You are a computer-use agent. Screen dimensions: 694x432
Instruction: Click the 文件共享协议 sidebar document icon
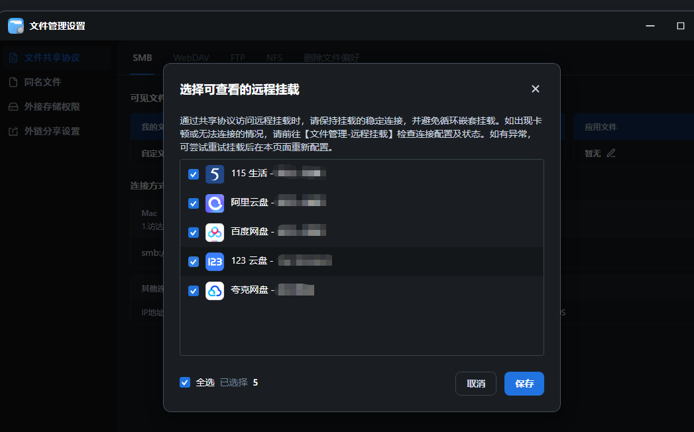(x=13, y=58)
